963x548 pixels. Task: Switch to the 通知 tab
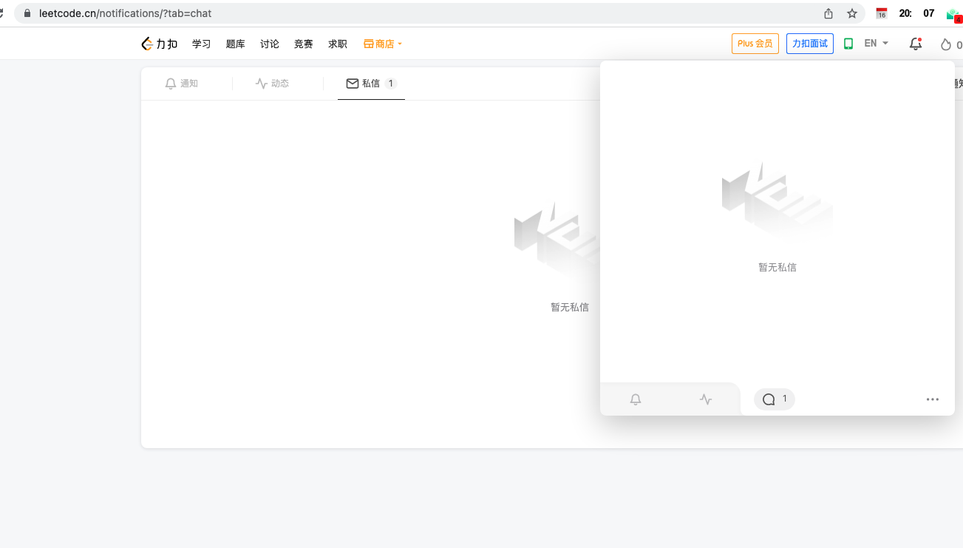[182, 84]
